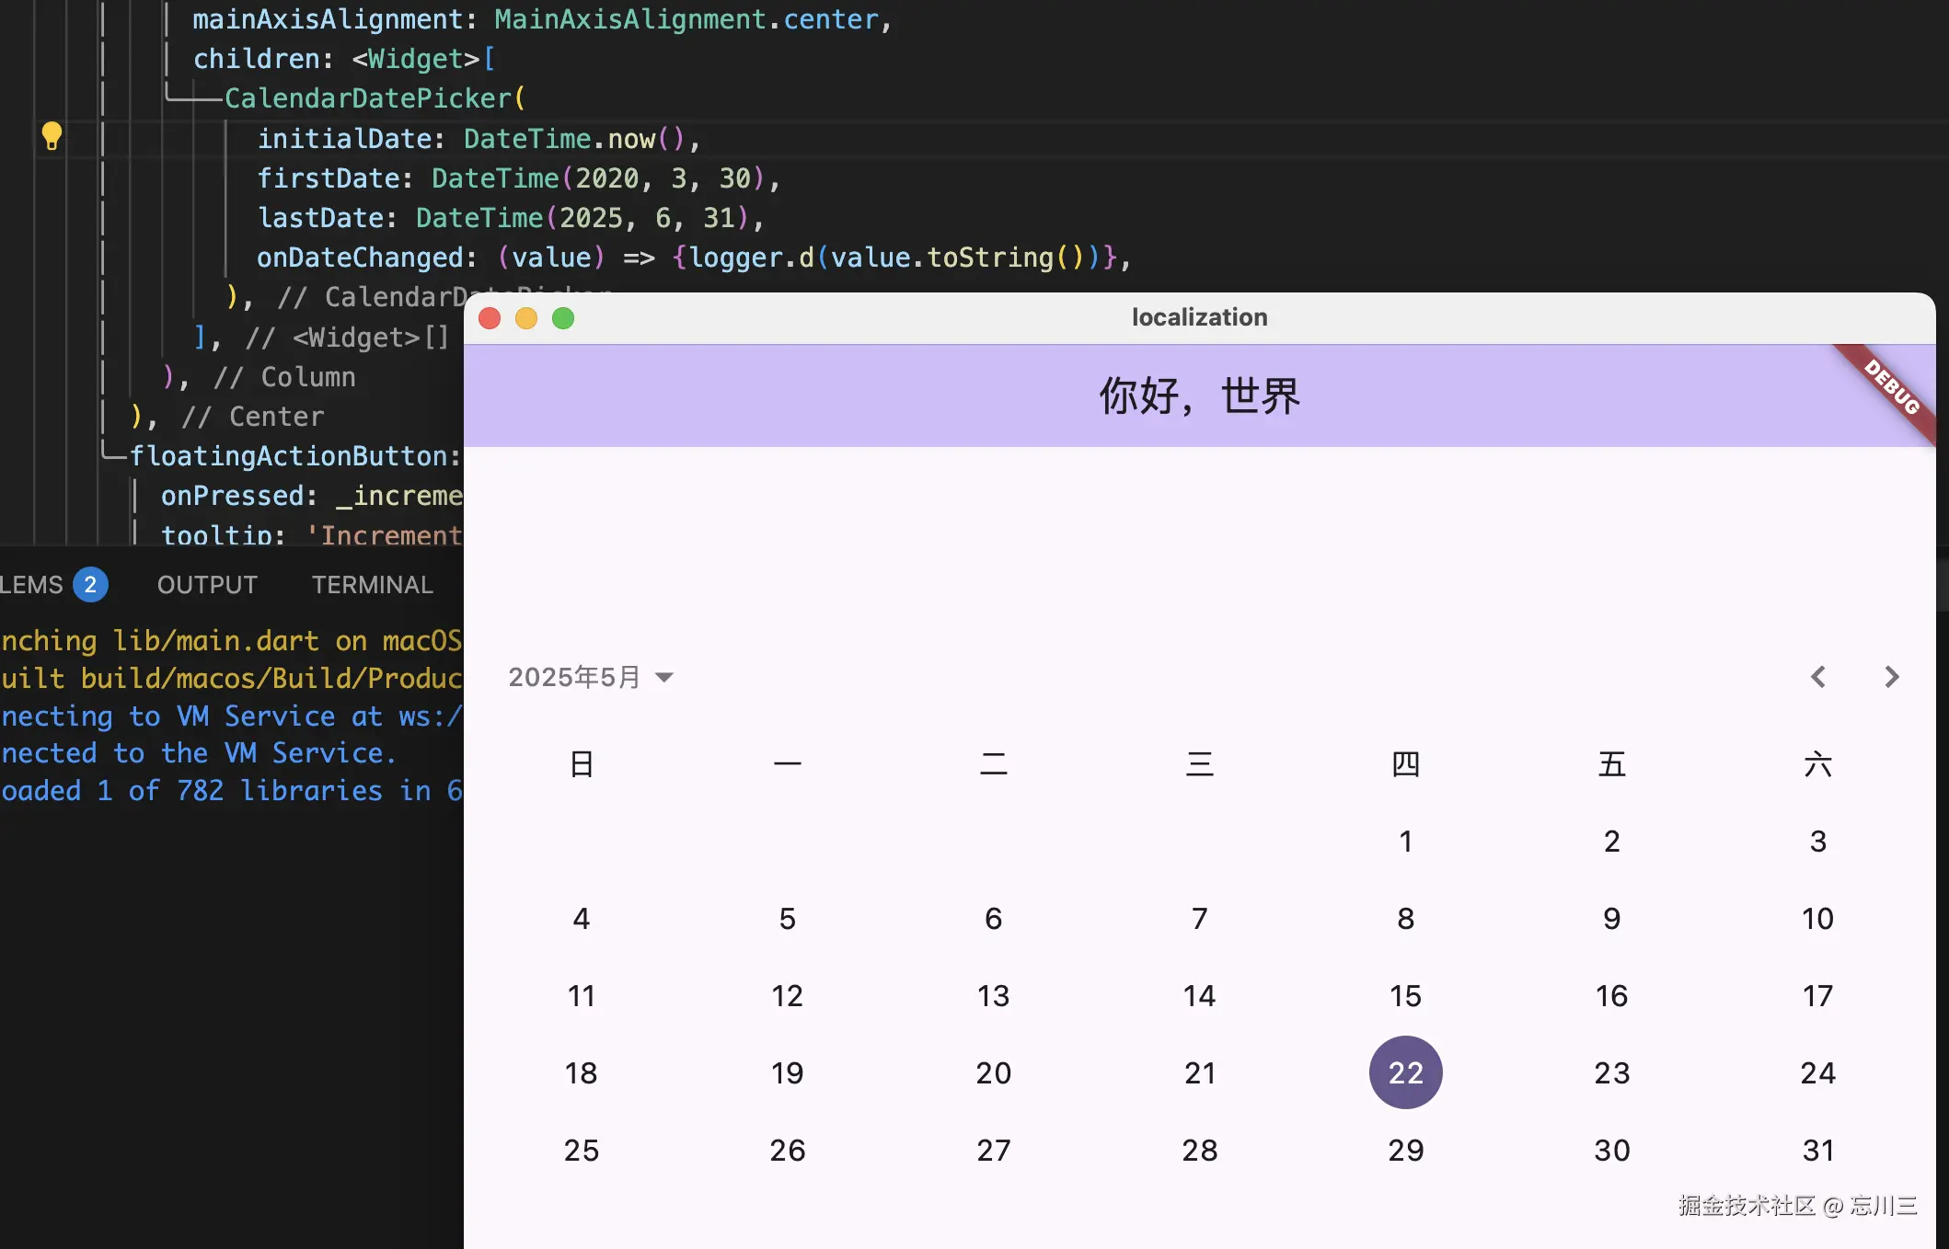Choose day 1 in the calendar grid
The width and height of the screenshot is (1949, 1249).
tap(1405, 841)
